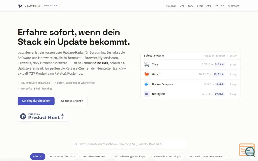Click Anmelden to sign in
The width and height of the screenshot is (258, 161).
[x=234, y=6]
